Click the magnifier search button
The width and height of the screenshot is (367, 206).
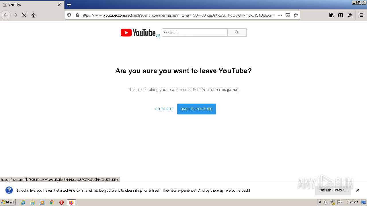237,33
